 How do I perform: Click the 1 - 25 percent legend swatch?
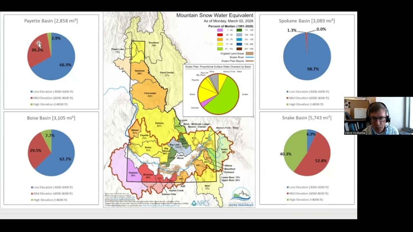[x=220, y=30]
